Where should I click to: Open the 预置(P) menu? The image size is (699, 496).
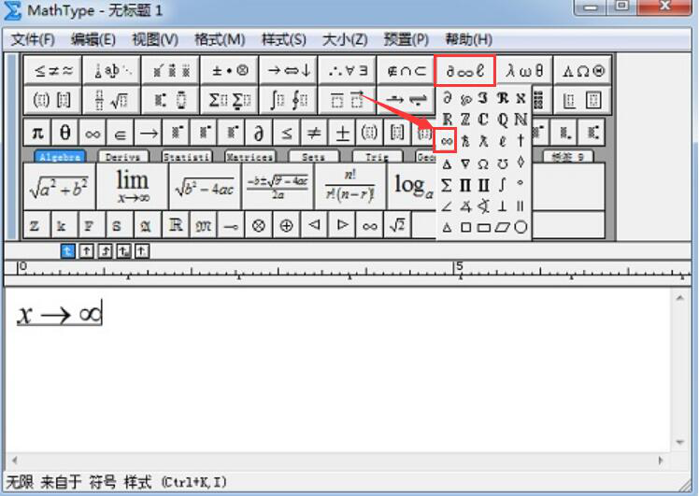click(406, 39)
